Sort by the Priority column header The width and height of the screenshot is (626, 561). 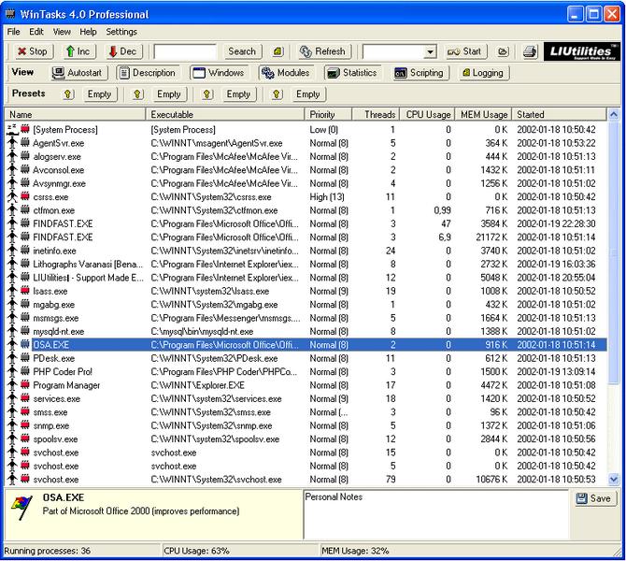coord(329,114)
